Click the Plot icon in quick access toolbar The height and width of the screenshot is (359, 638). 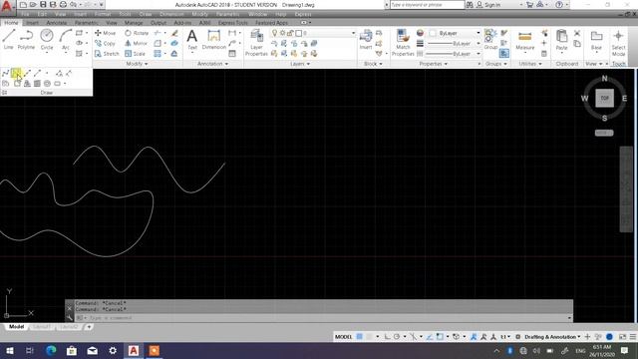[x=63, y=4]
